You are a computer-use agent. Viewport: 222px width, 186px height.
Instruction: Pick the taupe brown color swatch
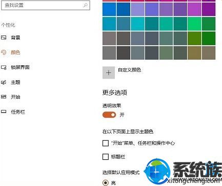[x=209, y=53]
